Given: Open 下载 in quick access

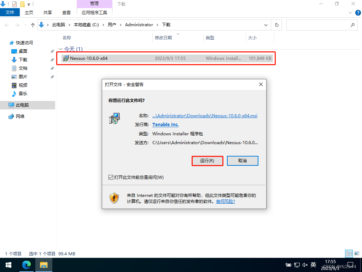Looking at the screenshot, I should [x=23, y=59].
